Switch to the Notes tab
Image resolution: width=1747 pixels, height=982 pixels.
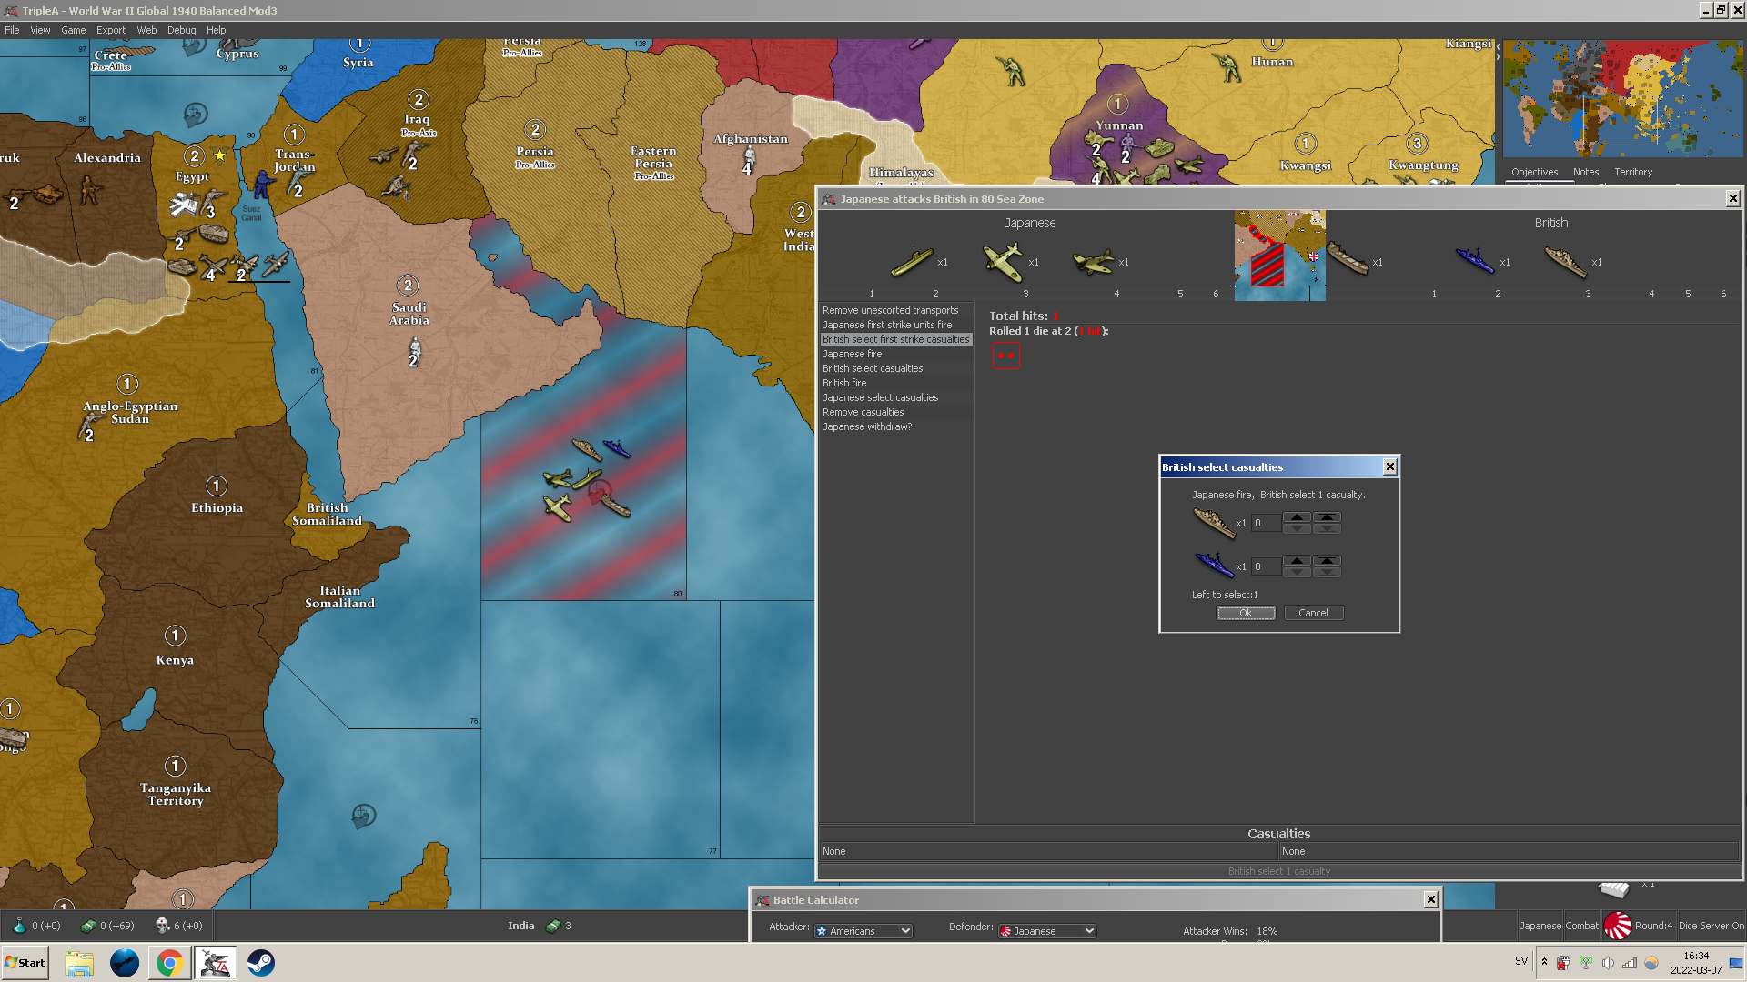point(1585,172)
